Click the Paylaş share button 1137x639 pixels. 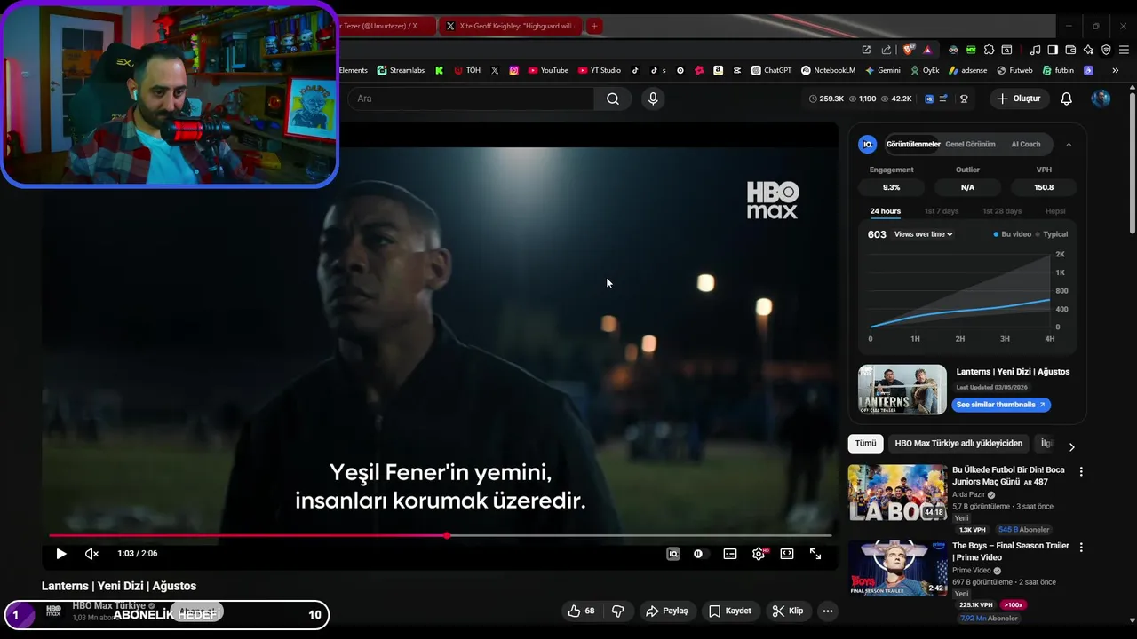(x=667, y=611)
